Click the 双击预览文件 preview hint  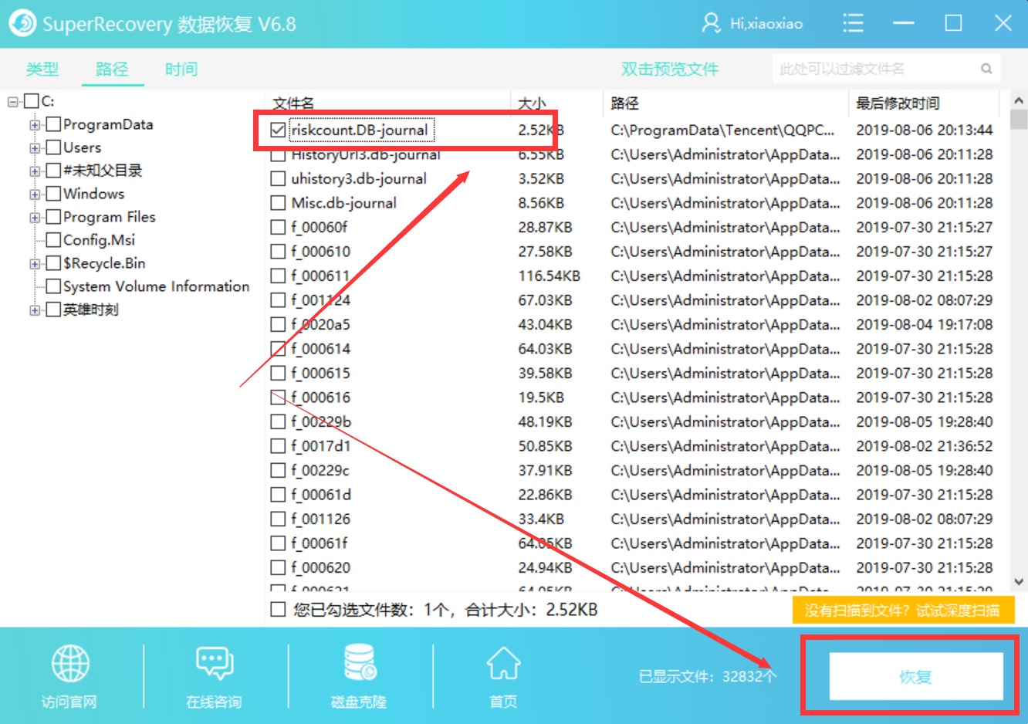point(668,68)
